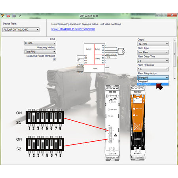
Task: Select De Energized from the dropdown list
Action: tap(153, 84)
